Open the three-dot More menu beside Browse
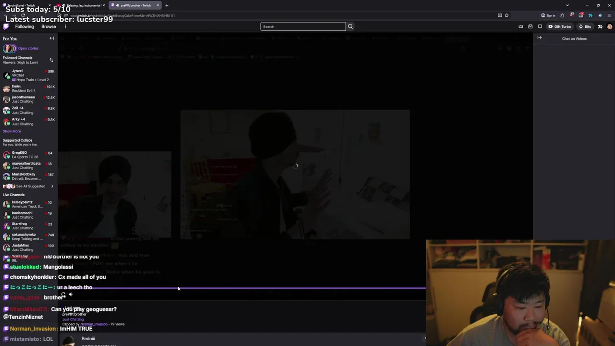615x346 pixels. (65, 26)
